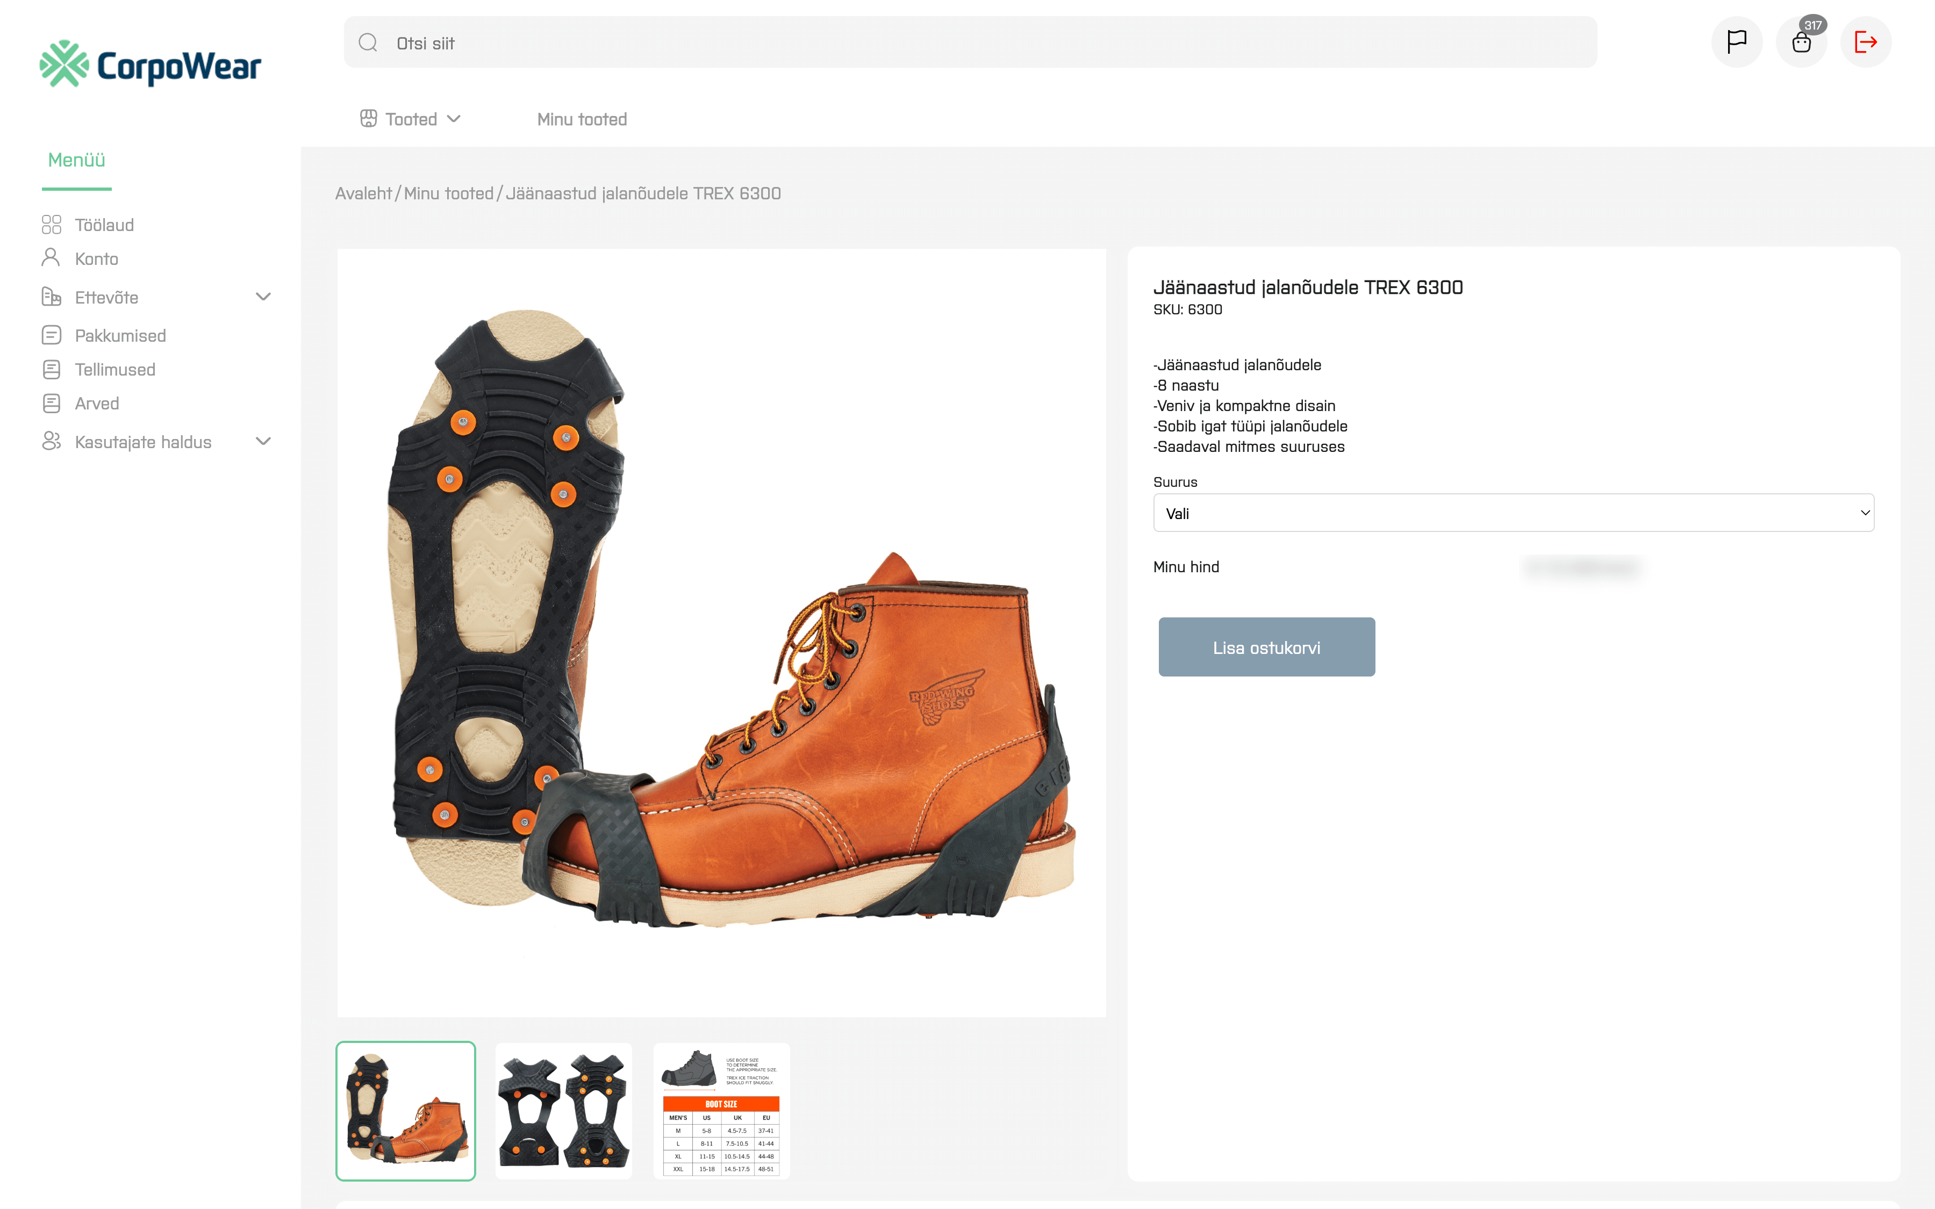Viewport: 1935px width, 1209px height.
Task: Click the Arved invoices icon
Action: point(51,404)
